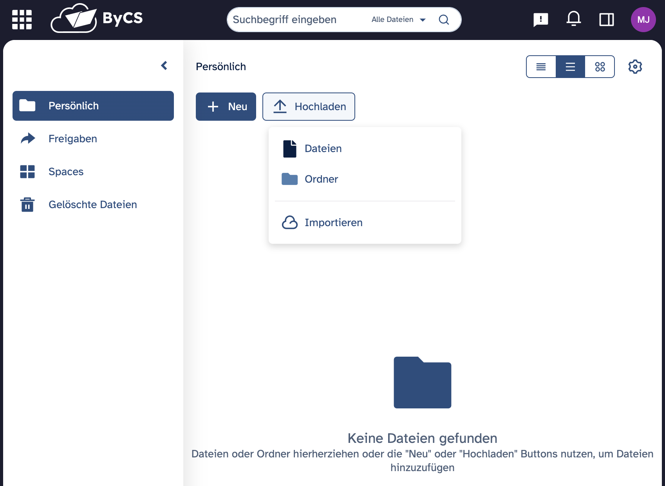Close the Hochladen dropdown

[309, 107]
